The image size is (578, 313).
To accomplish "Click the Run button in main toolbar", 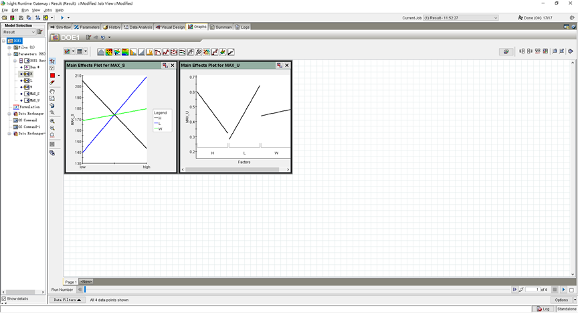I will click(x=62, y=17).
